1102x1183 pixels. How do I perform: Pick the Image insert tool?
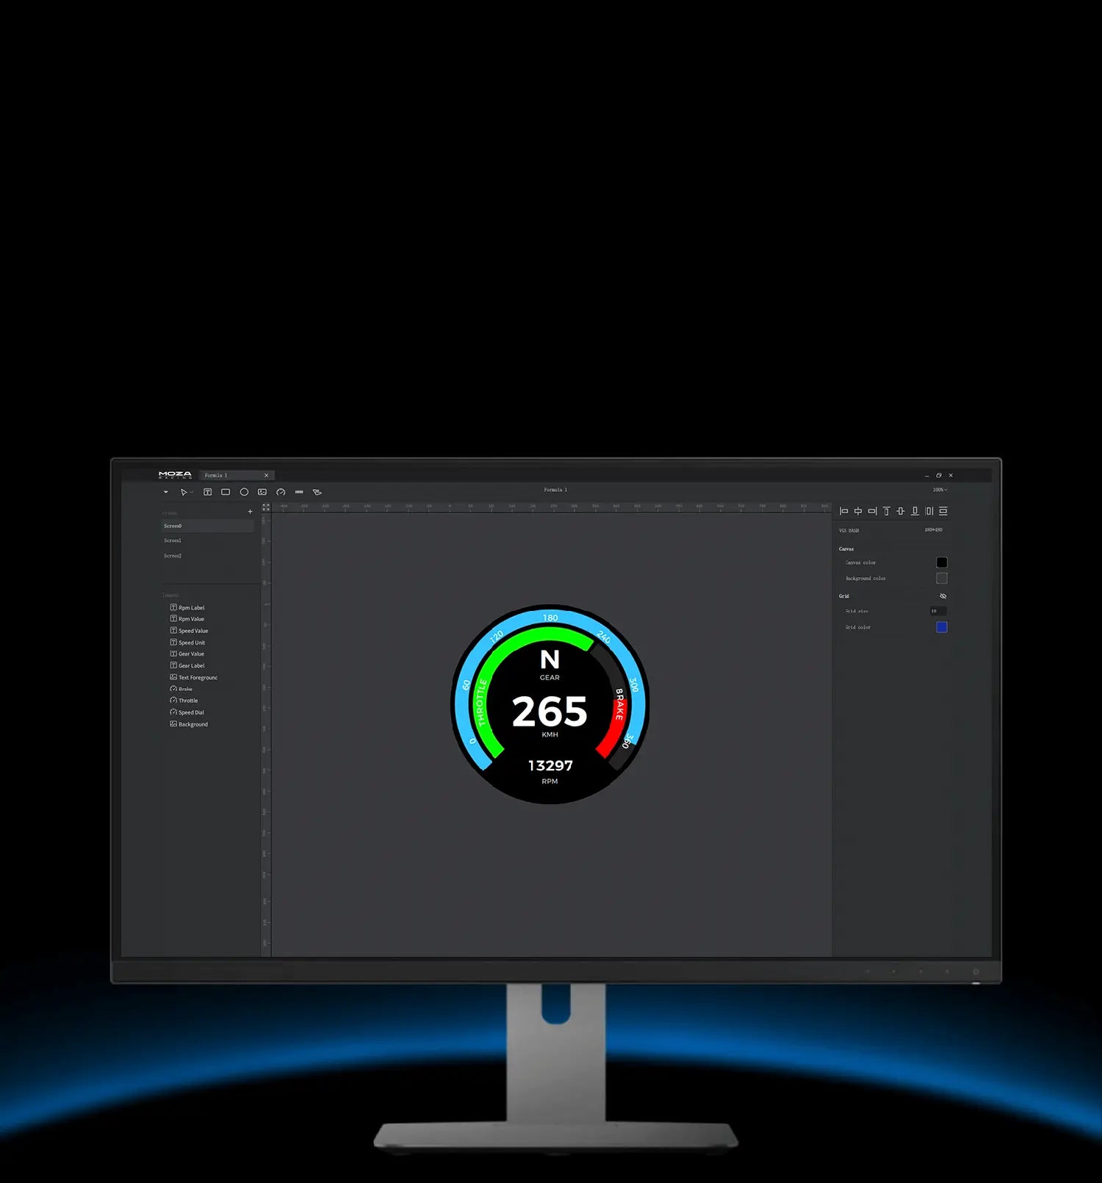[262, 492]
